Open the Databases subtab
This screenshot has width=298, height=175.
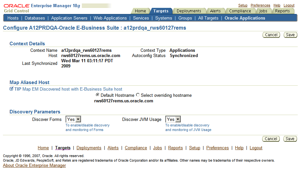(35, 18)
